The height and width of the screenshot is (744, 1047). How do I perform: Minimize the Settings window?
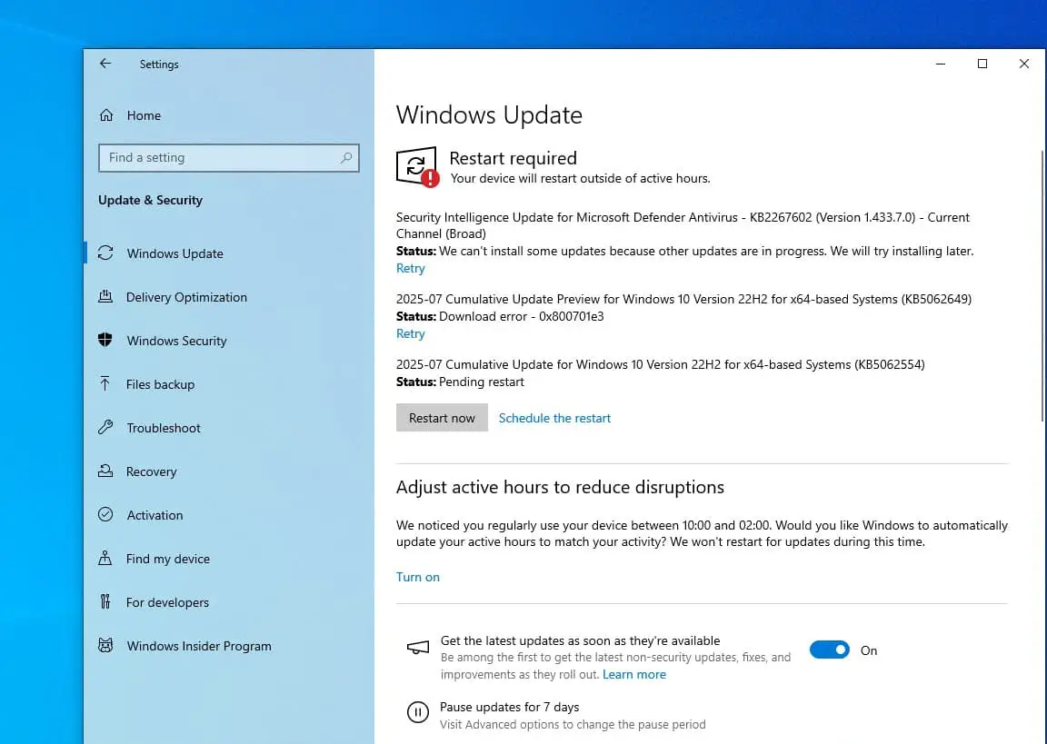[941, 64]
